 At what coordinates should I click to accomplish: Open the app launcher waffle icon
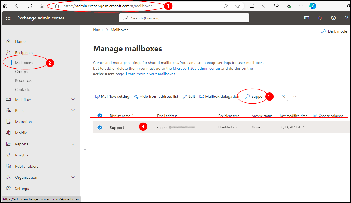coord(8,18)
